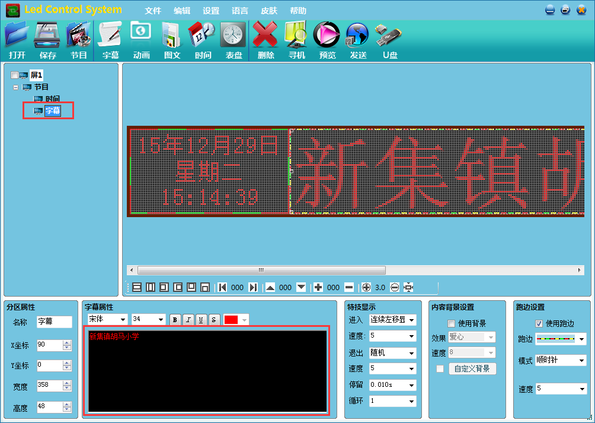Click the 寻机 (find device) icon
Image resolution: width=595 pixels, height=423 pixels.
(296, 40)
